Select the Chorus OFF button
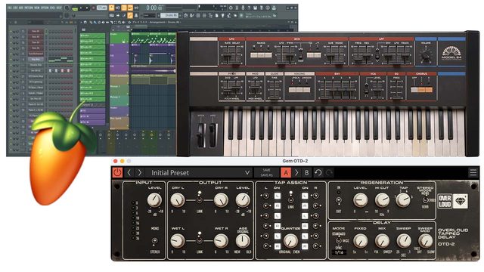 414,90
